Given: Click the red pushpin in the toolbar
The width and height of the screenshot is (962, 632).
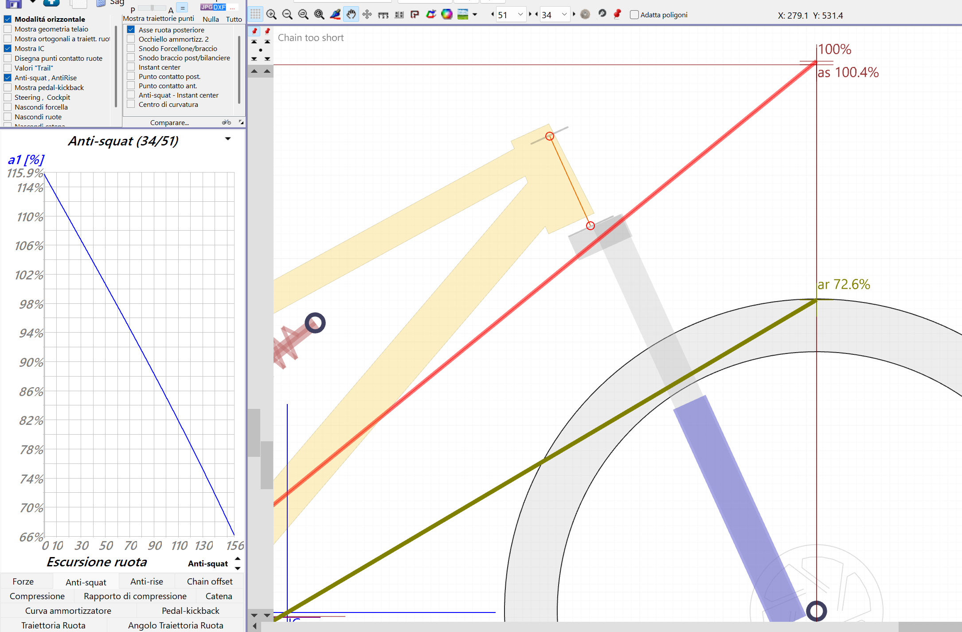Looking at the screenshot, I should (x=617, y=14).
